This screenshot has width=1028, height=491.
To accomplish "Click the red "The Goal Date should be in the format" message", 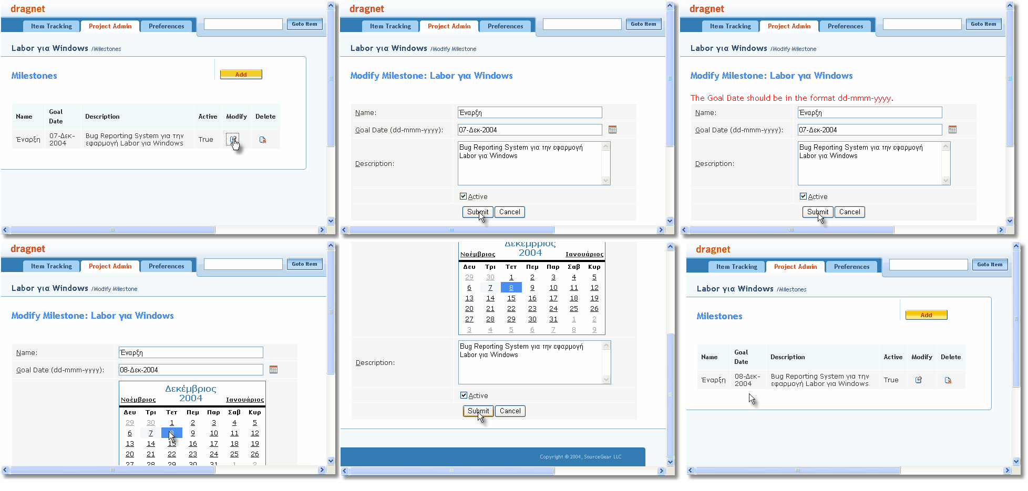I will pyautogui.click(x=791, y=98).
